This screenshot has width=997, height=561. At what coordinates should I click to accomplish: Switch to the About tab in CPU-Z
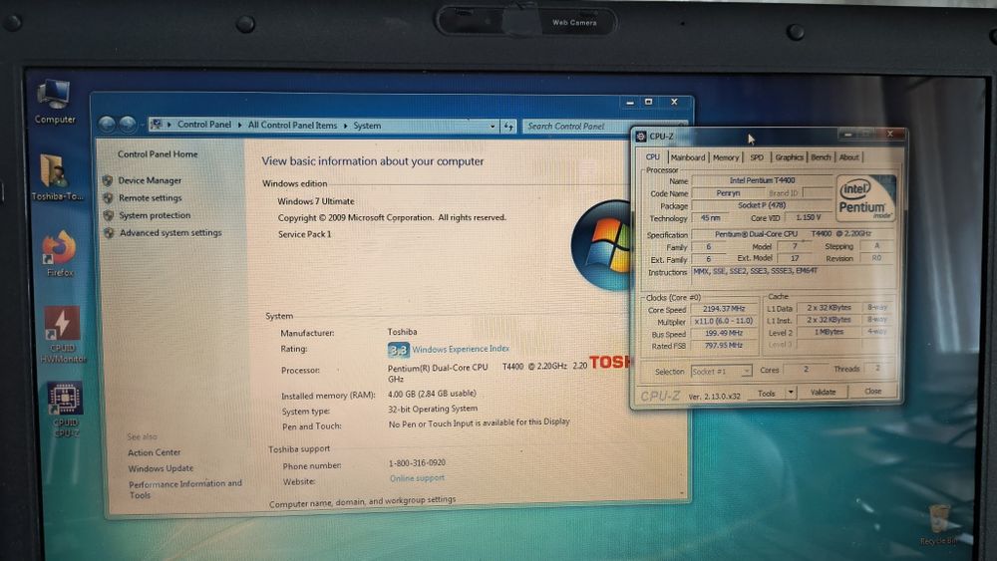848,157
